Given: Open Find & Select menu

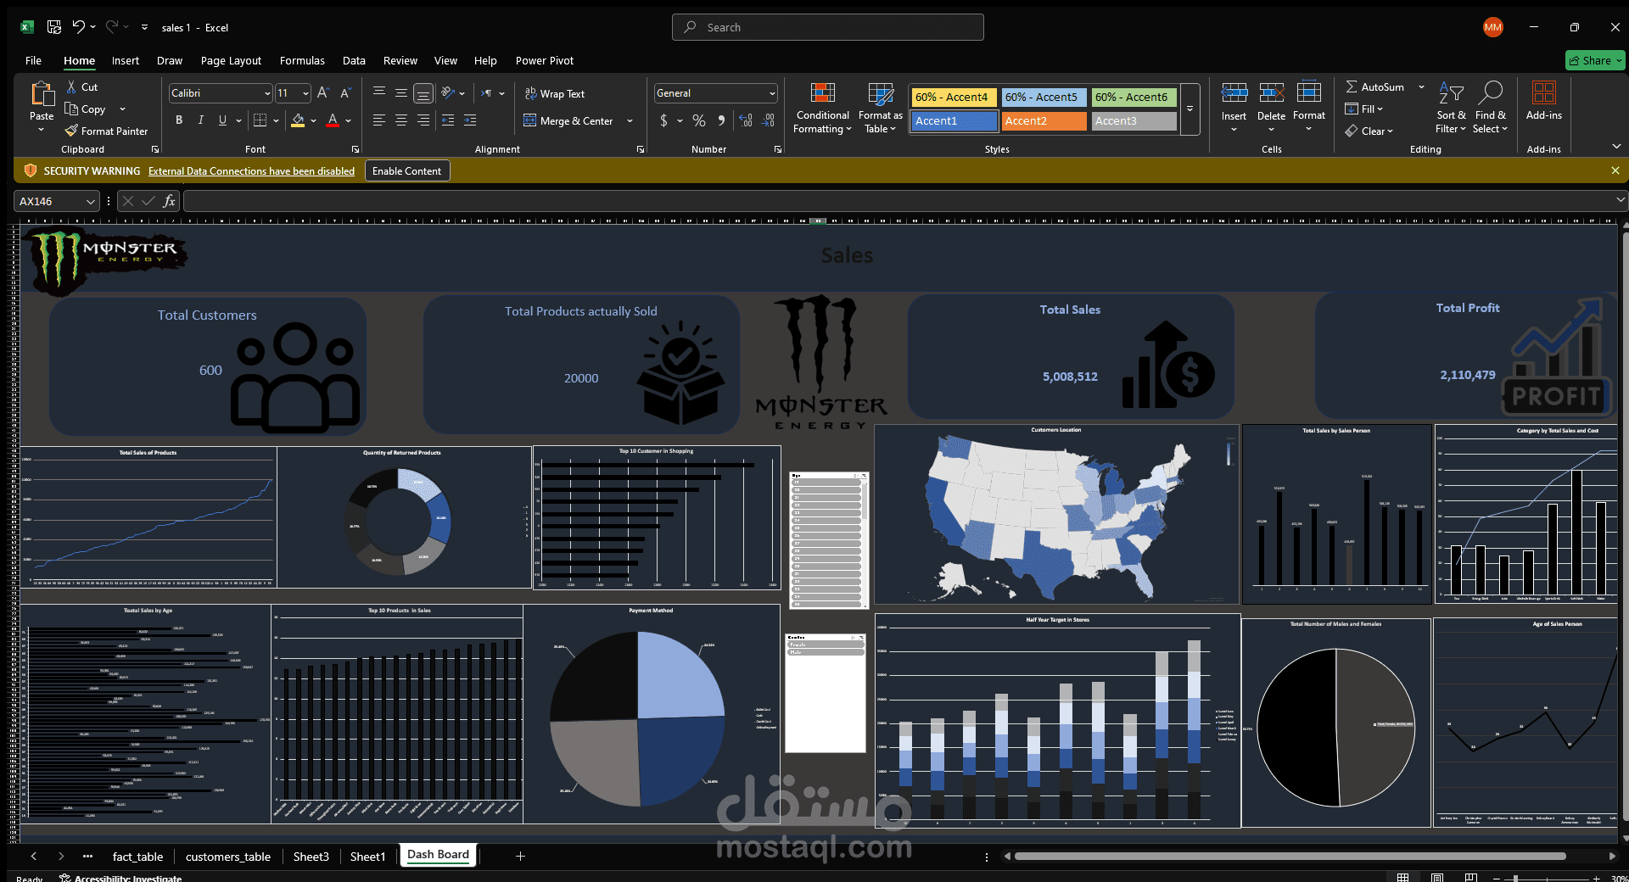Looking at the screenshot, I should [1491, 108].
